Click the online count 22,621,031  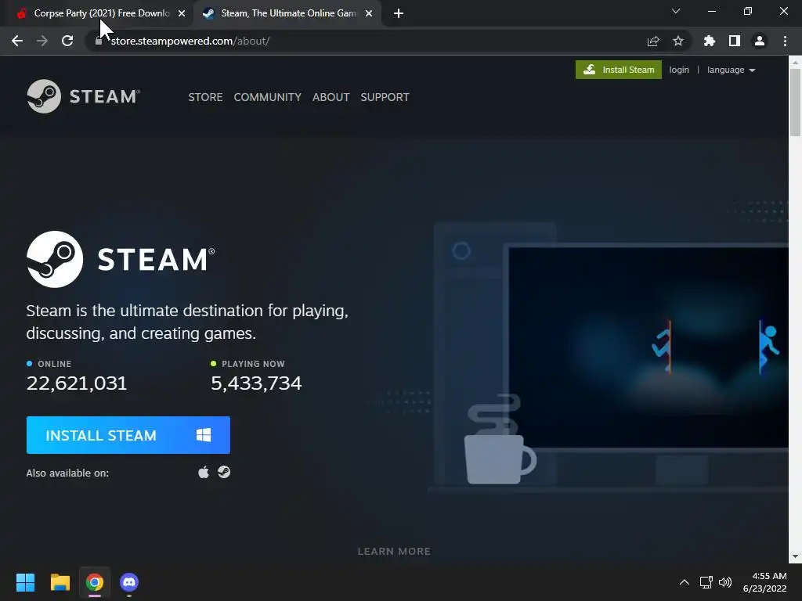(77, 383)
